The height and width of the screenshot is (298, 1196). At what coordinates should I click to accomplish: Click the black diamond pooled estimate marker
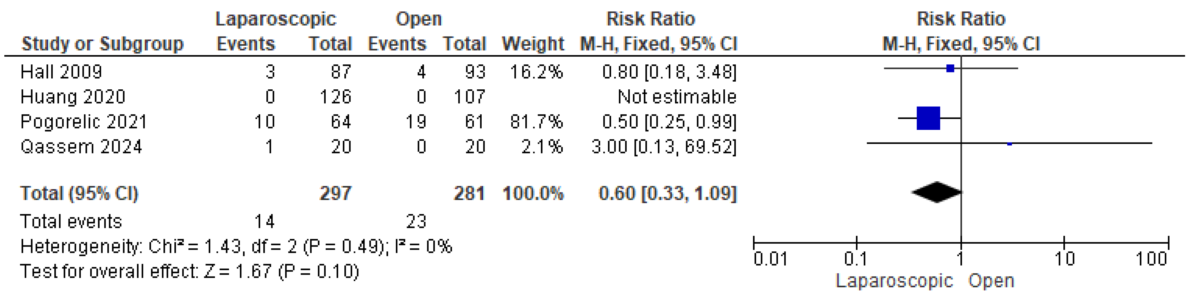(x=936, y=192)
